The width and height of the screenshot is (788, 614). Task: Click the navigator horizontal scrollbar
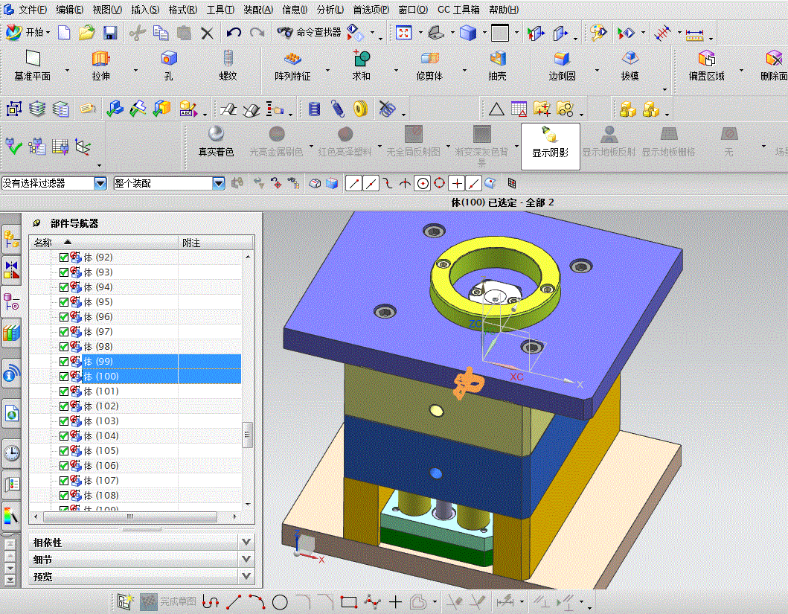[x=130, y=517]
